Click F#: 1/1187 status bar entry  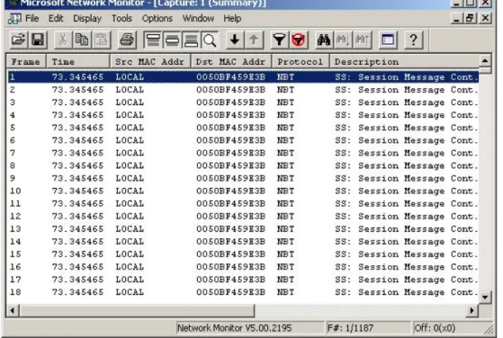(x=350, y=328)
